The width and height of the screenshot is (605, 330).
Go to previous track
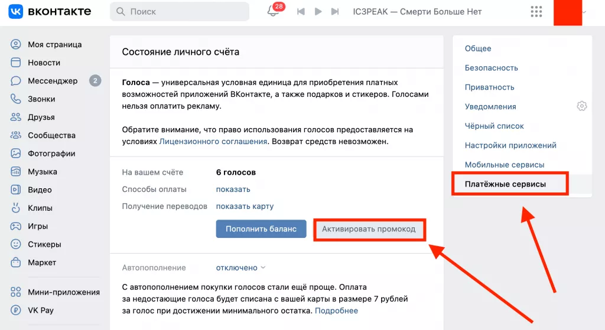301,11
